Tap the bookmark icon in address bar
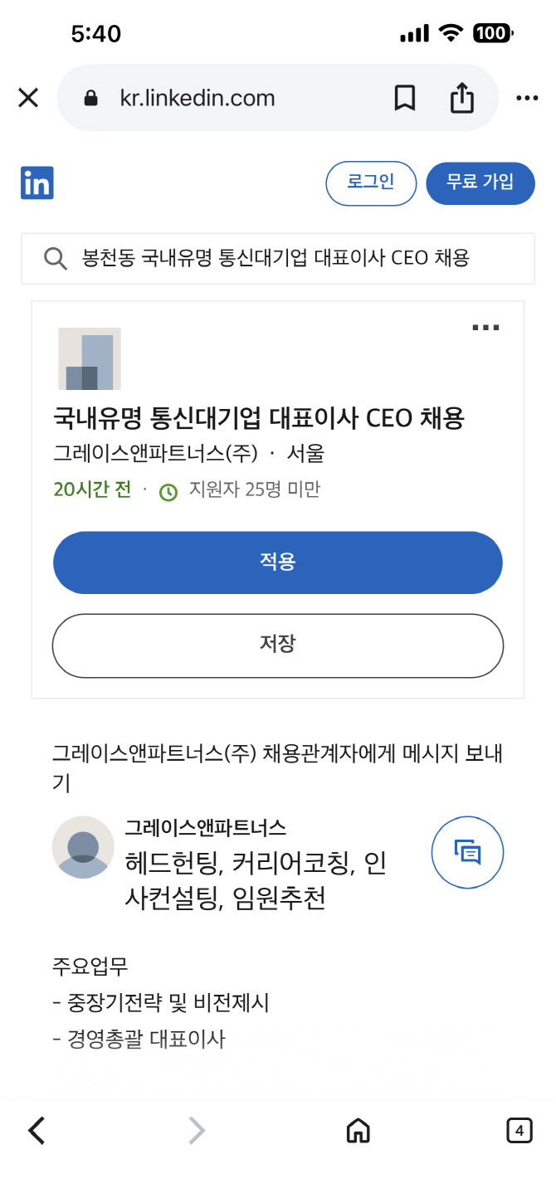The height and width of the screenshot is (1203, 556). (404, 99)
